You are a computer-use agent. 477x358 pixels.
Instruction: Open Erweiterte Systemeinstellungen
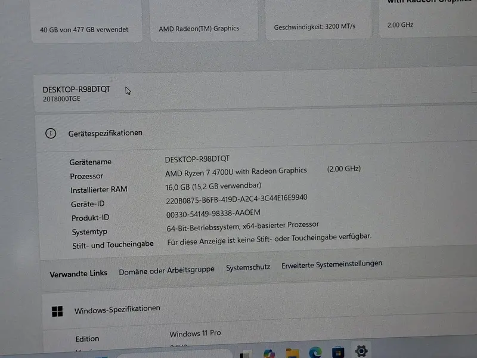pos(332,264)
